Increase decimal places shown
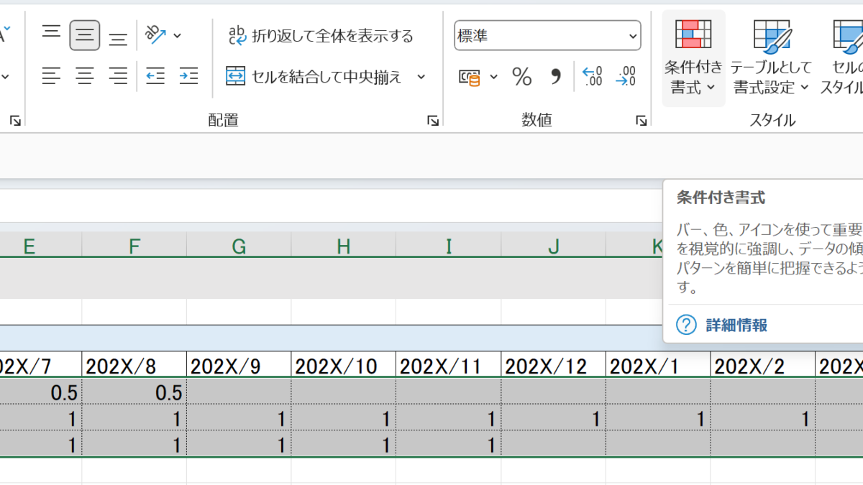 click(592, 76)
